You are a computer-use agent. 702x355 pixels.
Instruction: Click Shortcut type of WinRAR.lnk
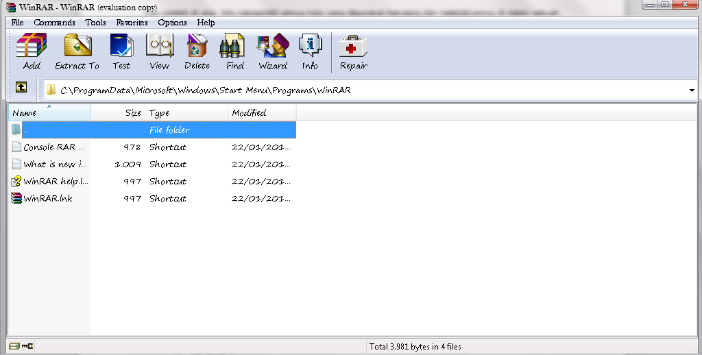(x=168, y=198)
